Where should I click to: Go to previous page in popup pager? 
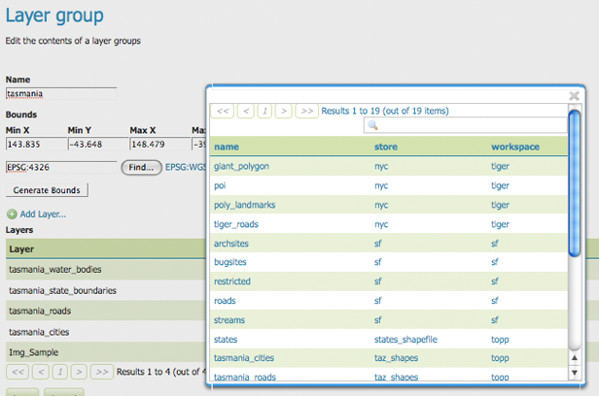pyautogui.click(x=246, y=111)
